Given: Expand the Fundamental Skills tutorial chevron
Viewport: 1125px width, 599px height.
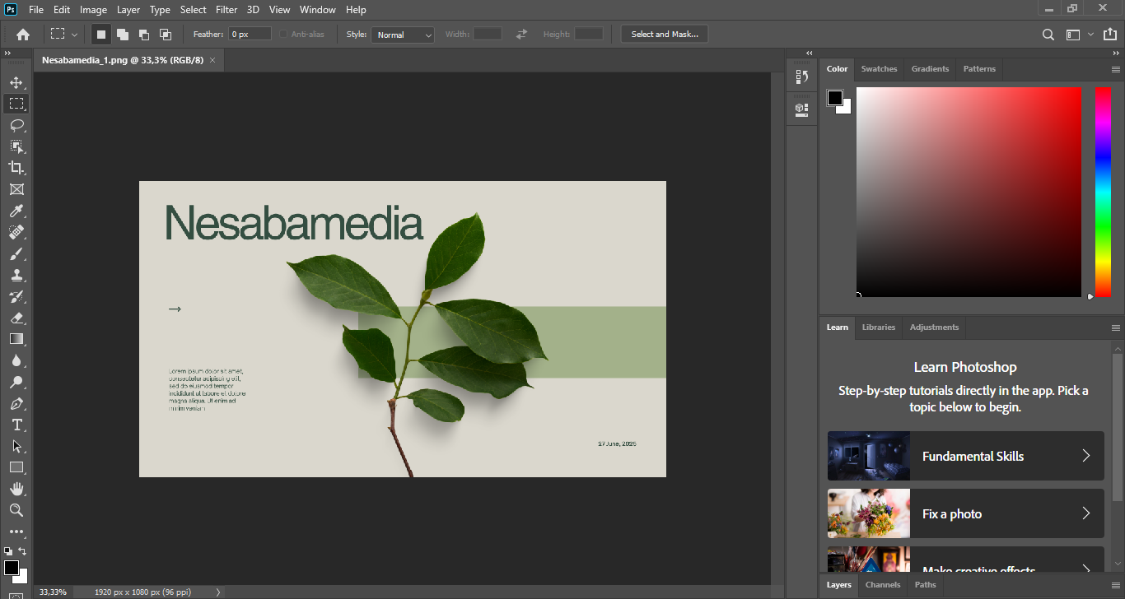Looking at the screenshot, I should pos(1085,456).
